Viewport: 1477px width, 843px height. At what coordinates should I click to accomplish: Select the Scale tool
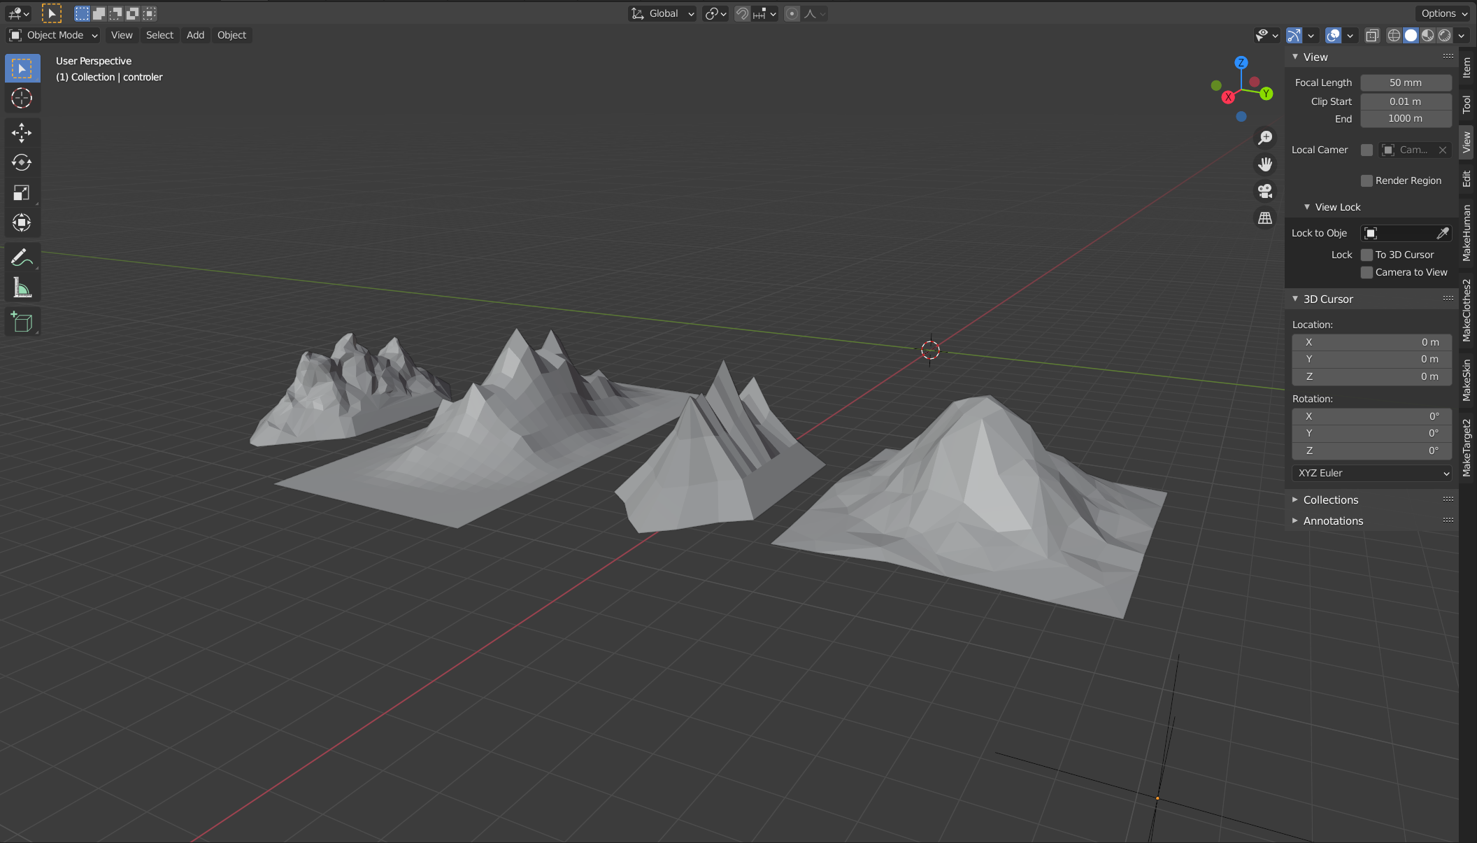pyautogui.click(x=22, y=192)
